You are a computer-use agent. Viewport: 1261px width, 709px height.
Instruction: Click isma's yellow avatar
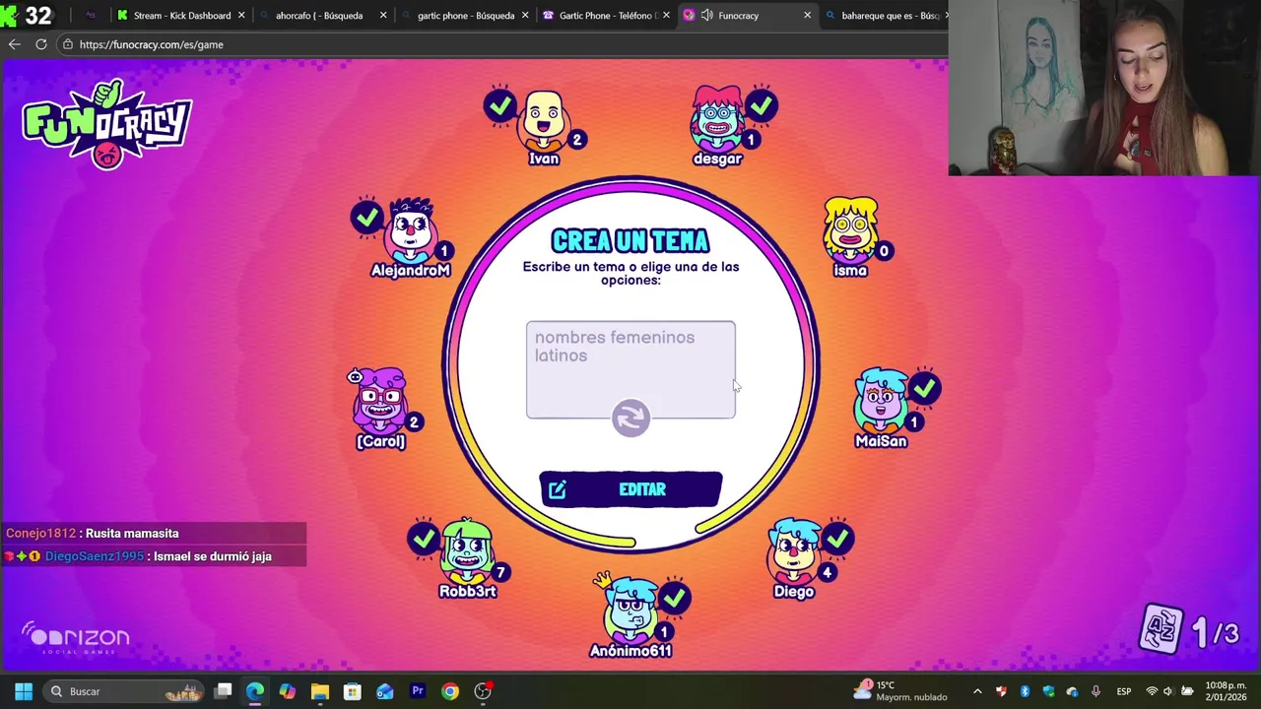[x=850, y=230]
